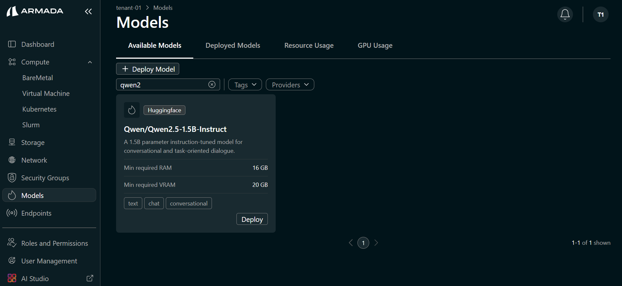Click the tenant-01 breadcrumb link

[x=129, y=8]
